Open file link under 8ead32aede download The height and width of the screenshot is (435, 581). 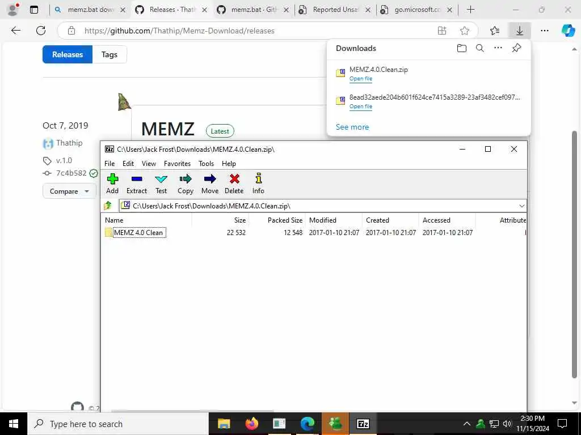tap(360, 106)
